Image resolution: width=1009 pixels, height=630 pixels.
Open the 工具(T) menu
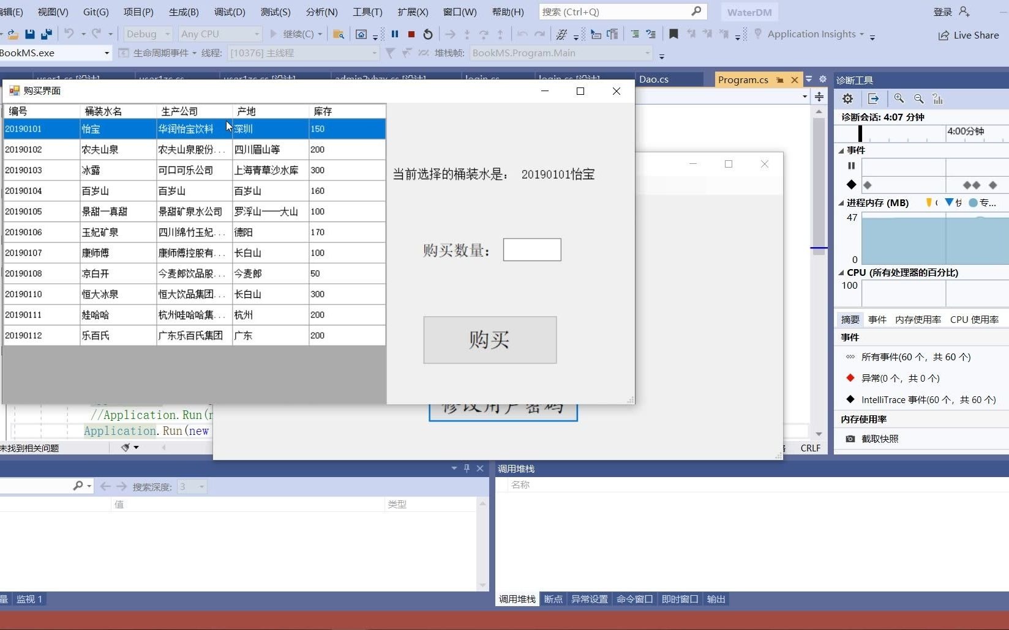367,12
